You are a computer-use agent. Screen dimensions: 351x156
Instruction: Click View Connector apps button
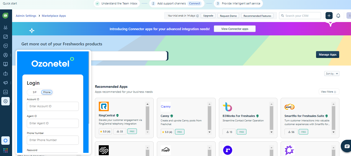pos(235,29)
